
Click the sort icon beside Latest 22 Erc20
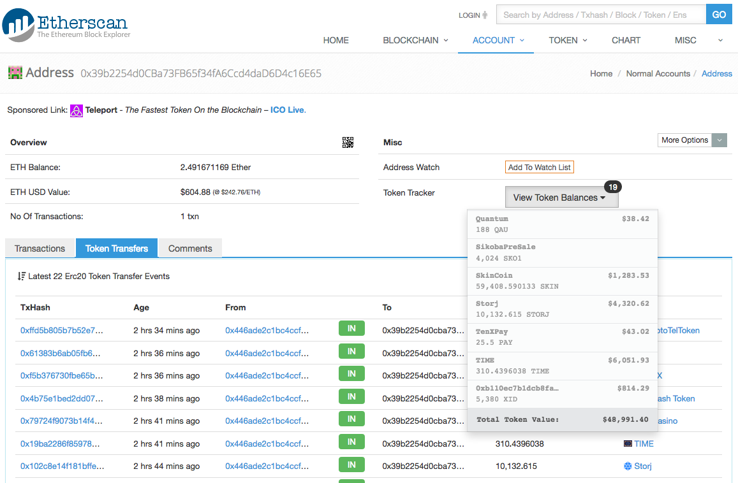click(22, 277)
